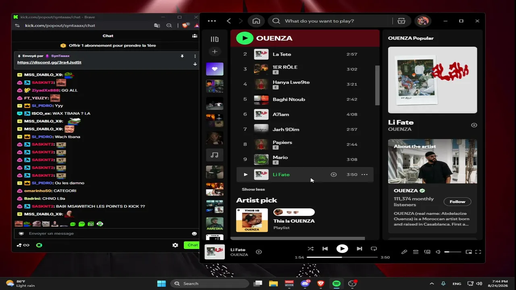Go to Spotify Home icon

(256, 21)
